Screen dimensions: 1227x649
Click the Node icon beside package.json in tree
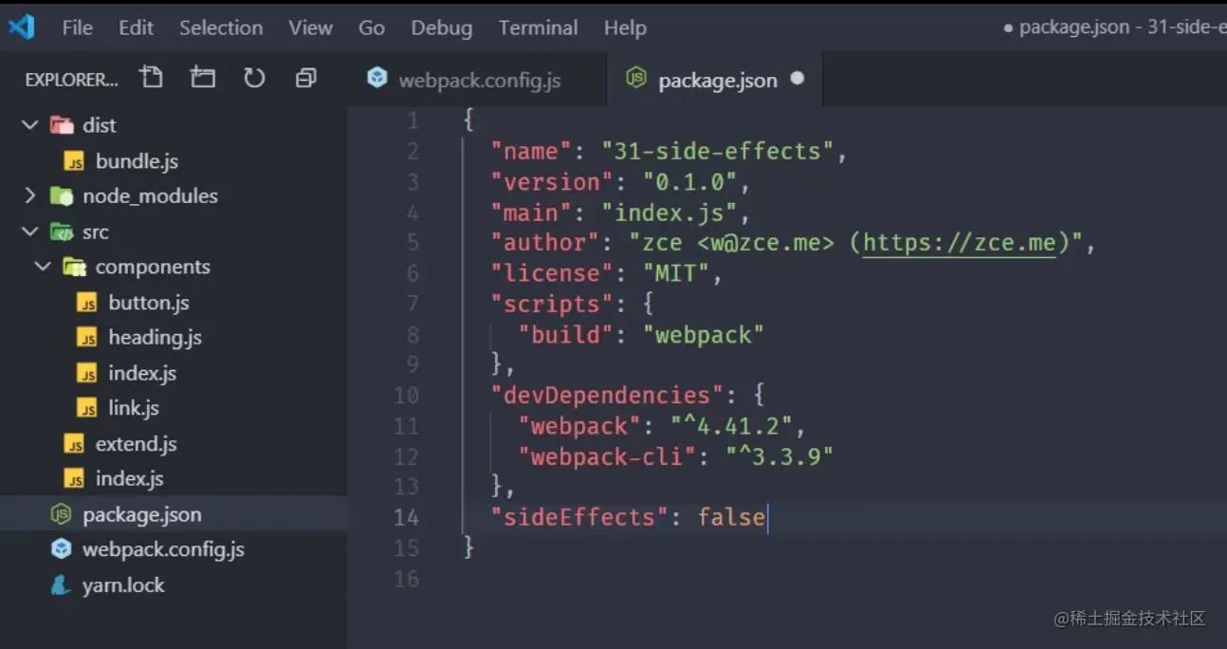point(61,514)
